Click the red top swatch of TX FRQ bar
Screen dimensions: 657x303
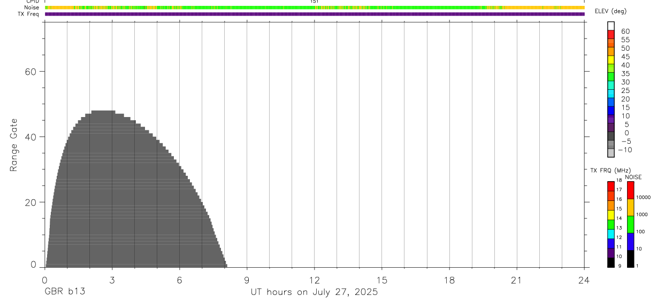pyautogui.click(x=611, y=187)
